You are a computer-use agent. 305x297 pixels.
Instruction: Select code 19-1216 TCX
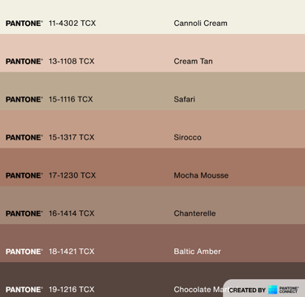pyautogui.click(x=72, y=290)
